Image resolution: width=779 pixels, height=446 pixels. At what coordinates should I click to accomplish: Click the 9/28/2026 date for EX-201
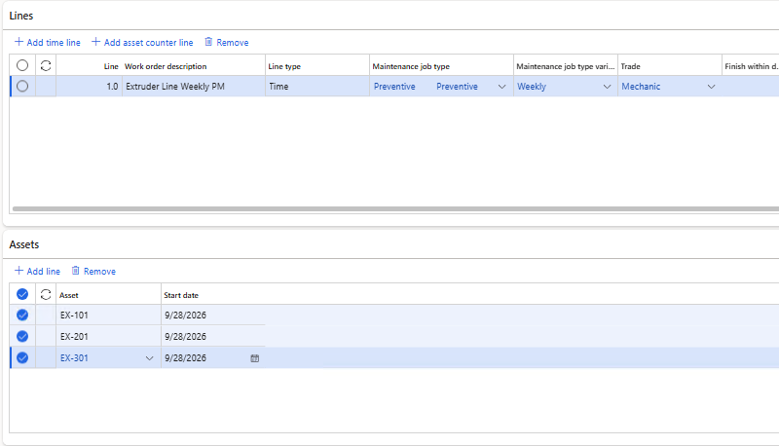pyautogui.click(x=212, y=337)
